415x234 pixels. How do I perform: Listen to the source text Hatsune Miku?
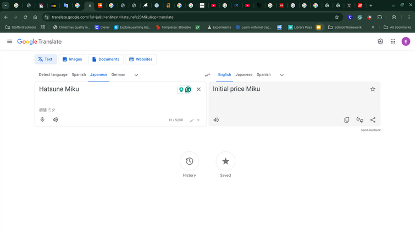pos(55,119)
